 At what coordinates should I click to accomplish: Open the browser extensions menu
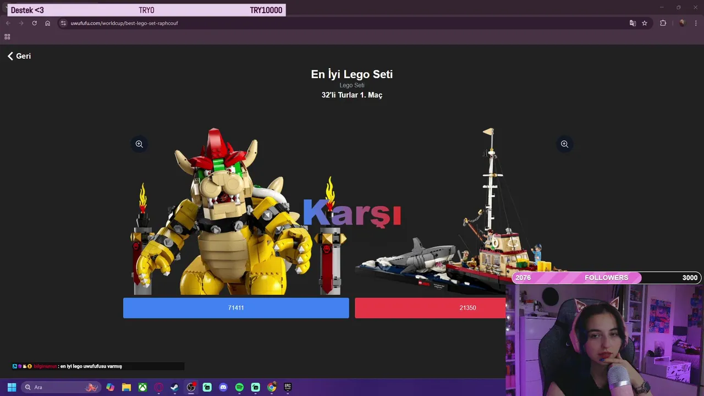click(663, 23)
